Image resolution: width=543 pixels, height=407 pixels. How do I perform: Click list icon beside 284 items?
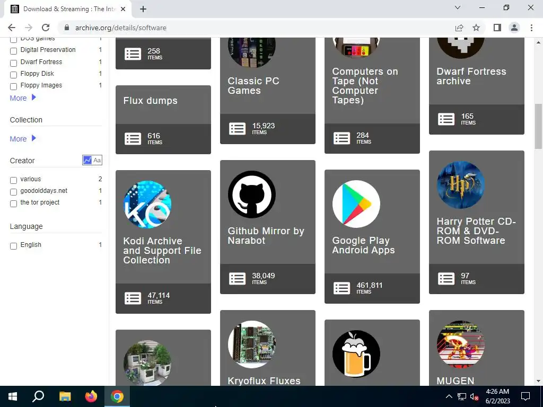(x=342, y=138)
